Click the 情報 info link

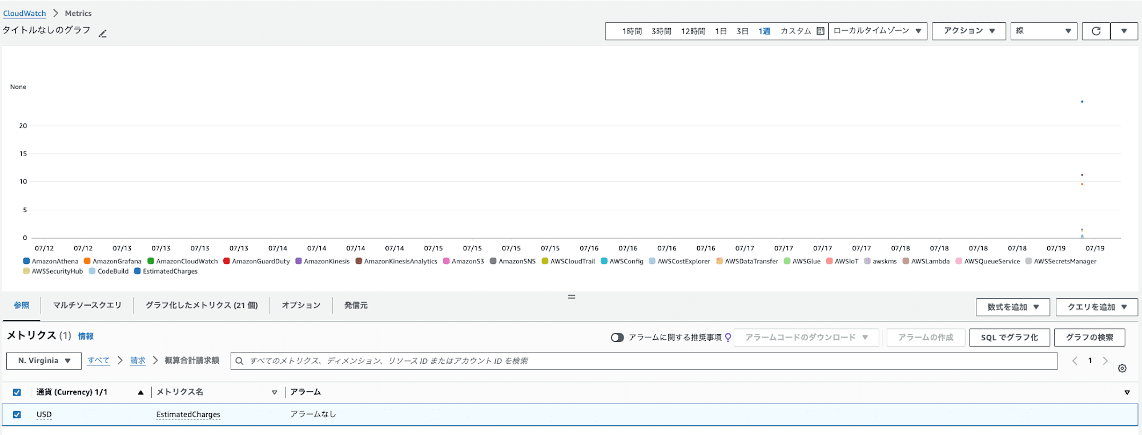(x=86, y=336)
